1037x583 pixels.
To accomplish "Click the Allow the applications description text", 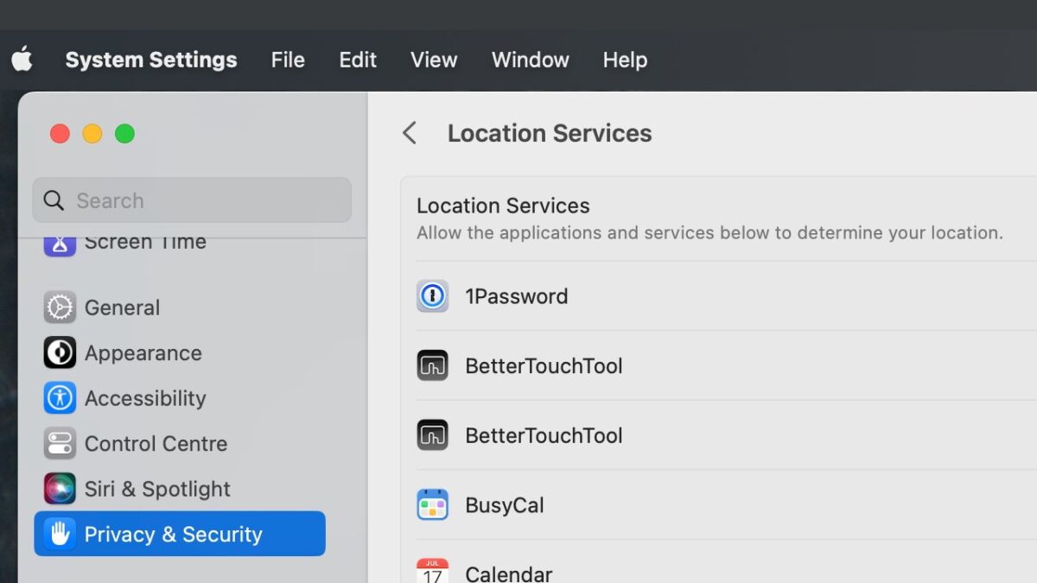I will tap(709, 232).
